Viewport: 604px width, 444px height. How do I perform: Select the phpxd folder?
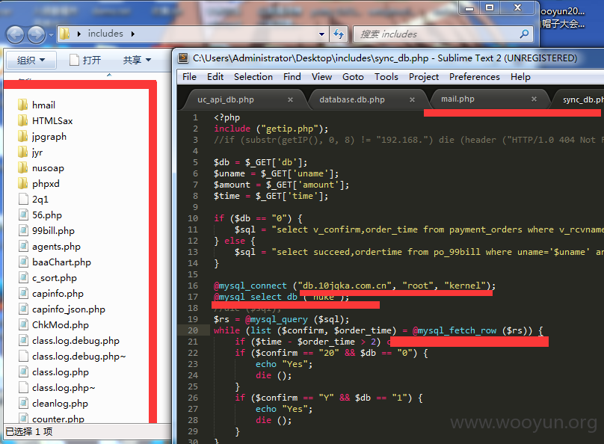[39, 184]
